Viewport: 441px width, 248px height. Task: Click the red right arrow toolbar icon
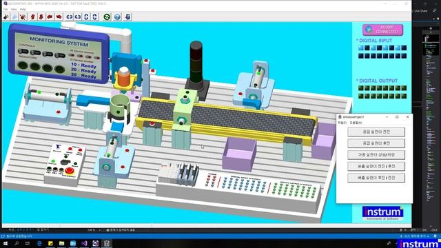(x=59, y=17)
